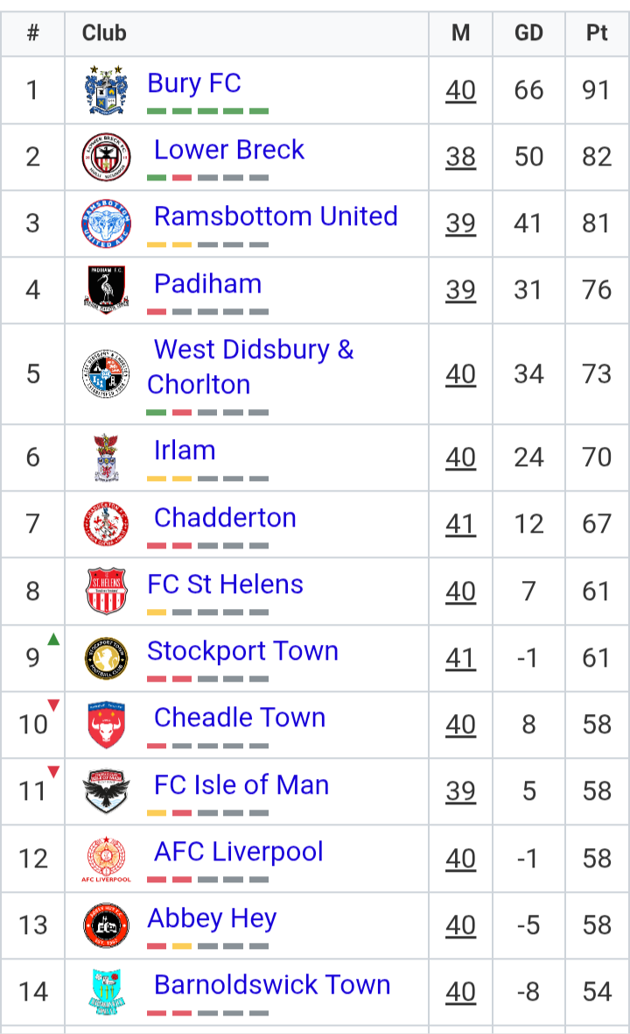
Task: Click green up arrow beside rank 9
Action: (54, 638)
